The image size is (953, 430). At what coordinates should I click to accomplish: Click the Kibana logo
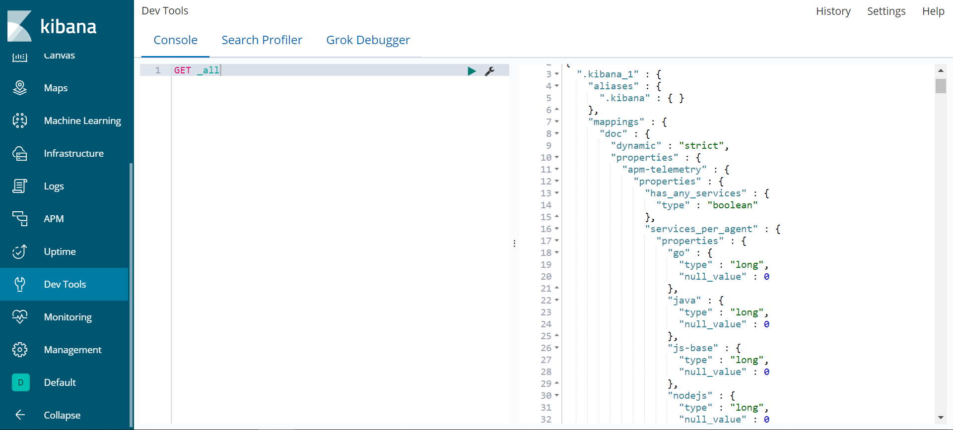pos(52,26)
